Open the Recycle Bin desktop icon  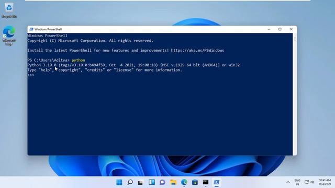pos(9,10)
